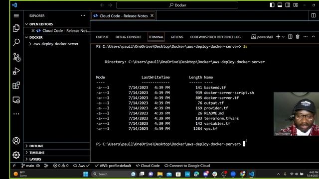This screenshot has width=319, height=179.
Task: Close the Cloud Code Release Notes tab
Action: tap(152, 15)
